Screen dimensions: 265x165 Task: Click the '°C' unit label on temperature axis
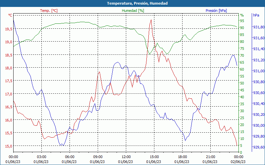pos(10,15)
